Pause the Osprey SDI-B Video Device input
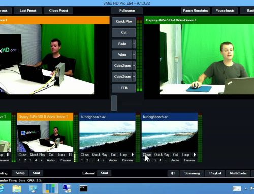 tap(70, 154)
